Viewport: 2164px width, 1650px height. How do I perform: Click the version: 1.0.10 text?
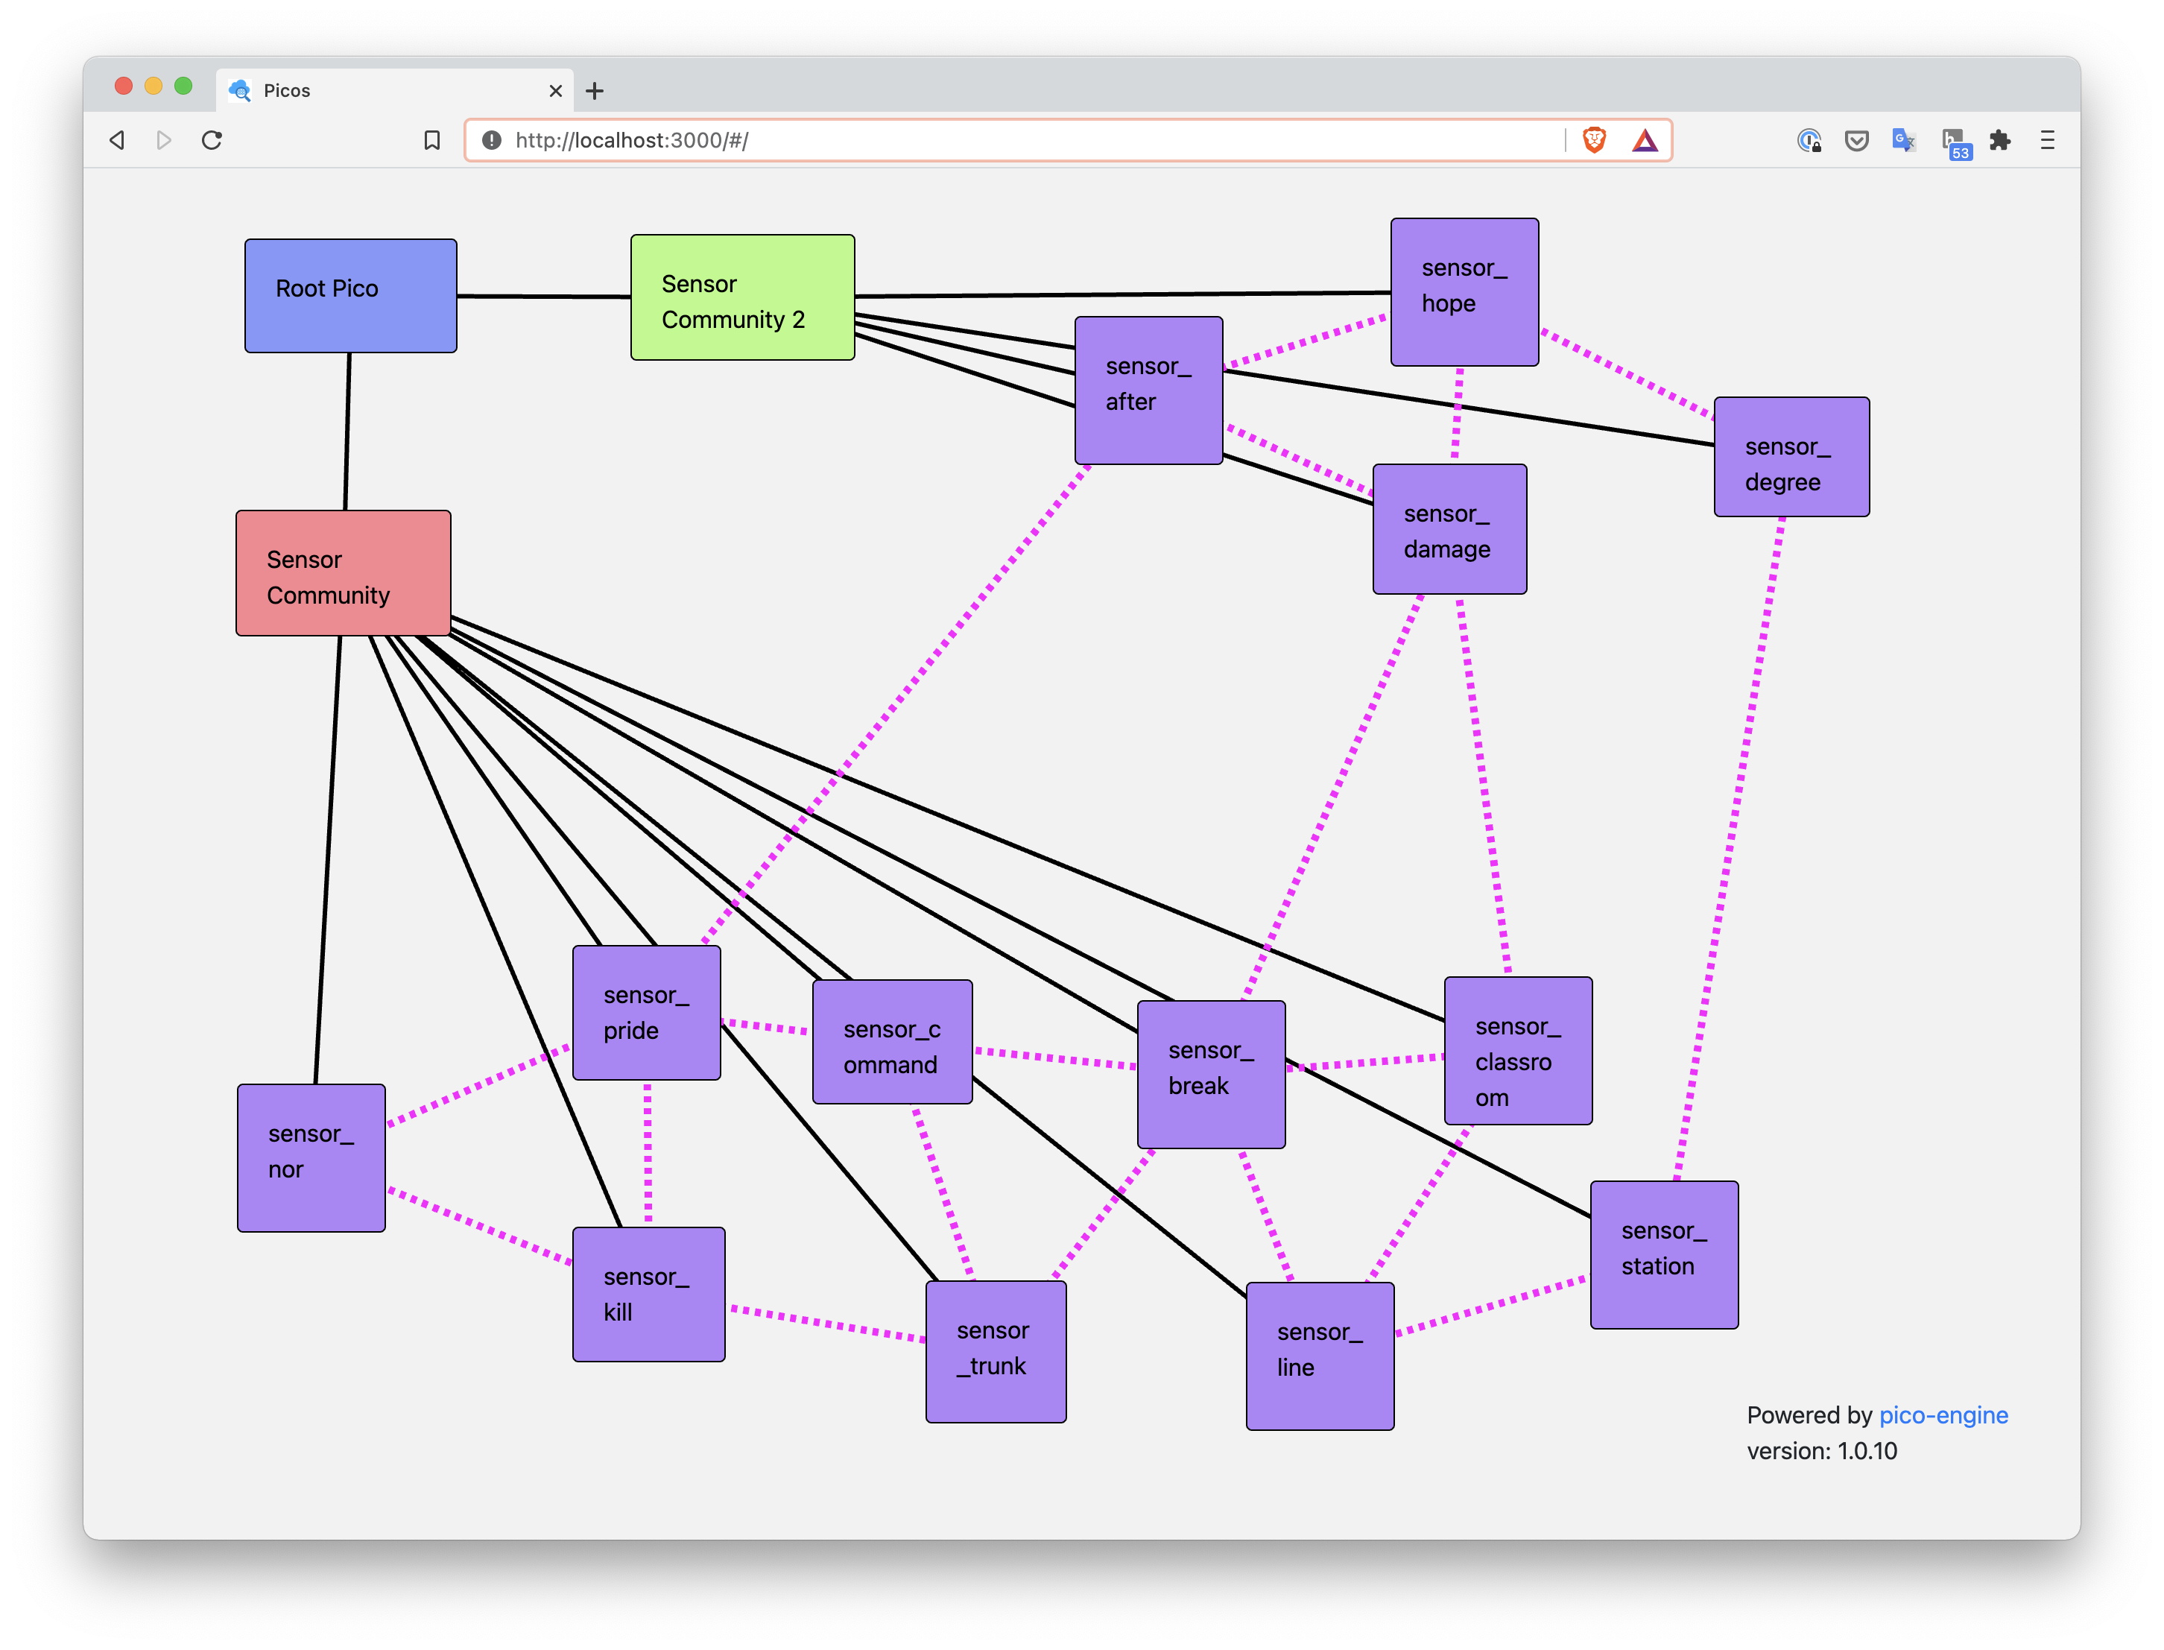[x=1821, y=1450]
